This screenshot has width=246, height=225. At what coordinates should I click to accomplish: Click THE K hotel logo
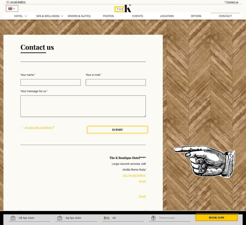[123, 9]
